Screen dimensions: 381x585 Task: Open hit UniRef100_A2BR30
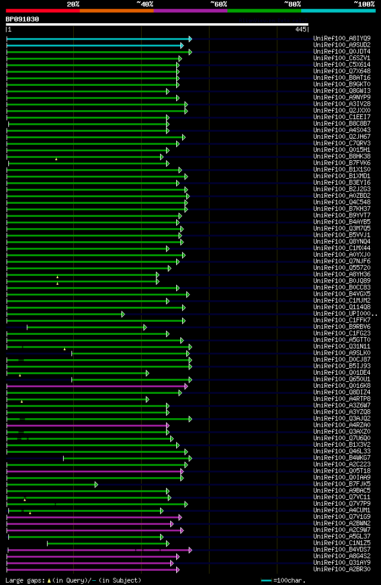coord(342,570)
